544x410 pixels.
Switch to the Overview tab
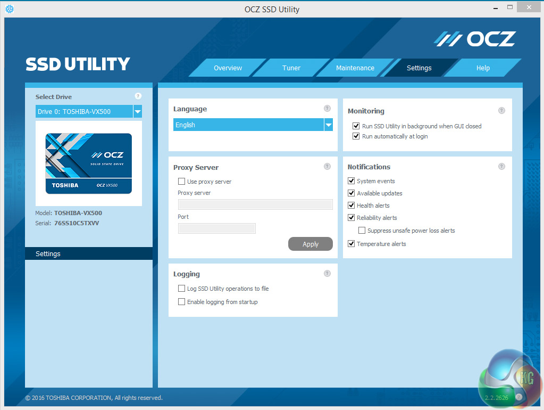pyautogui.click(x=228, y=68)
